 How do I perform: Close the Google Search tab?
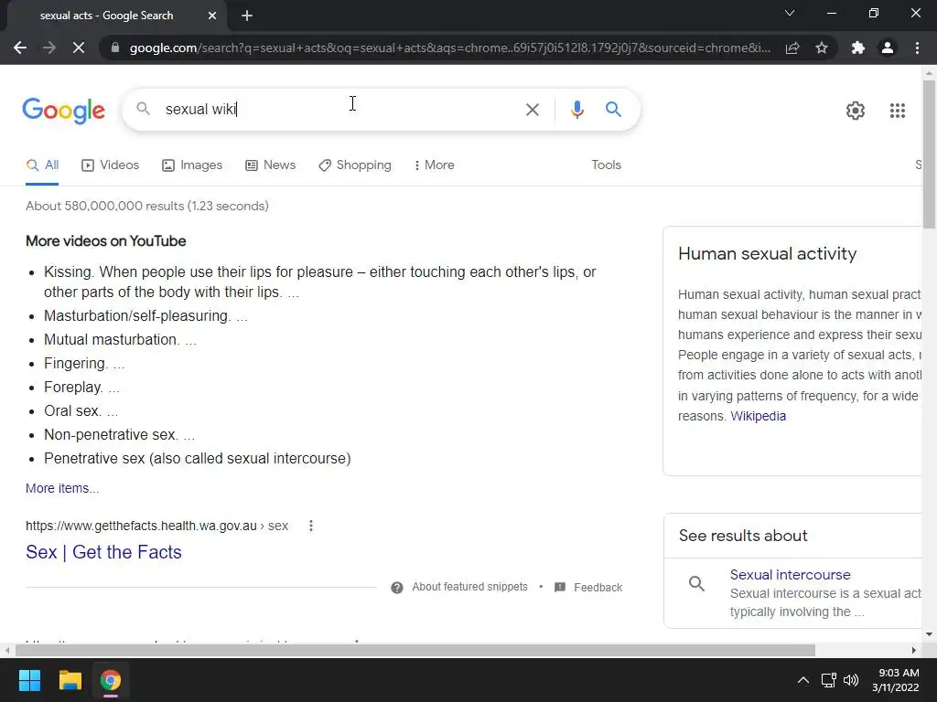pyautogui.click(x=212, y=16)
